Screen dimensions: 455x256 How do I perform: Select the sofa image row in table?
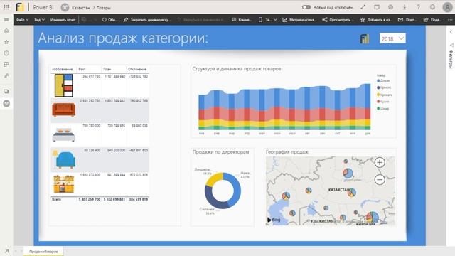click(64, 110)
